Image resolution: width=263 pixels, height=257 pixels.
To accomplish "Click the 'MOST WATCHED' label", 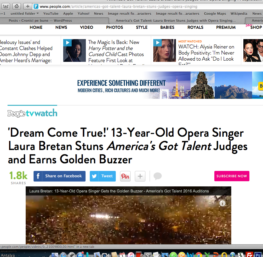I will [190, 42].
